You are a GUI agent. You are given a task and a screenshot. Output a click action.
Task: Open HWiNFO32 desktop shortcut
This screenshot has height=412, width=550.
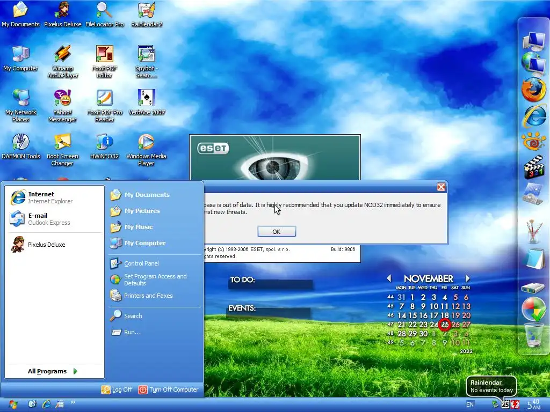[x=105, y=146]
